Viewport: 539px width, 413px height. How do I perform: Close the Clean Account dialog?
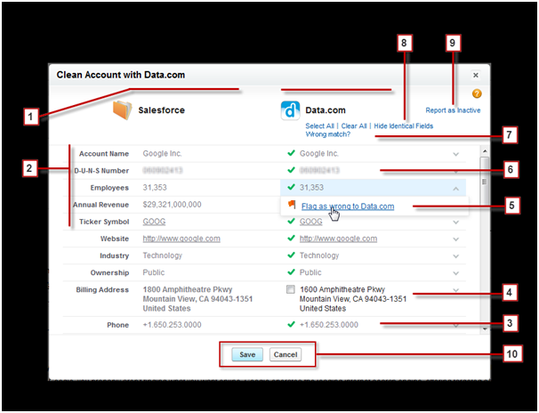[x=476, y=75]
